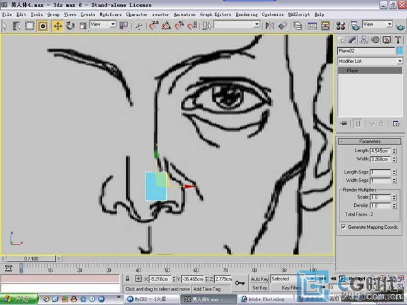Click the Set Key button
Screen dimensions: 407x305
260,288
